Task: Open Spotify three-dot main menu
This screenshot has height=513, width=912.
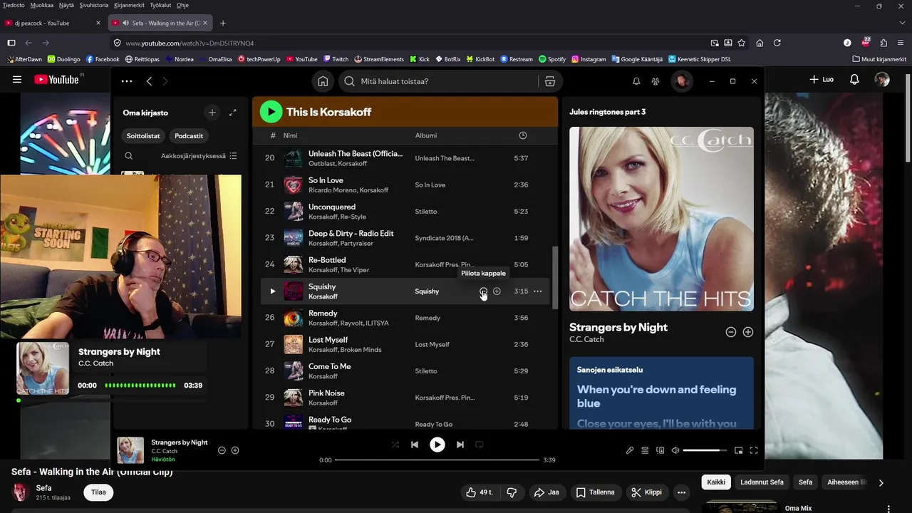Action: point(127,81)
